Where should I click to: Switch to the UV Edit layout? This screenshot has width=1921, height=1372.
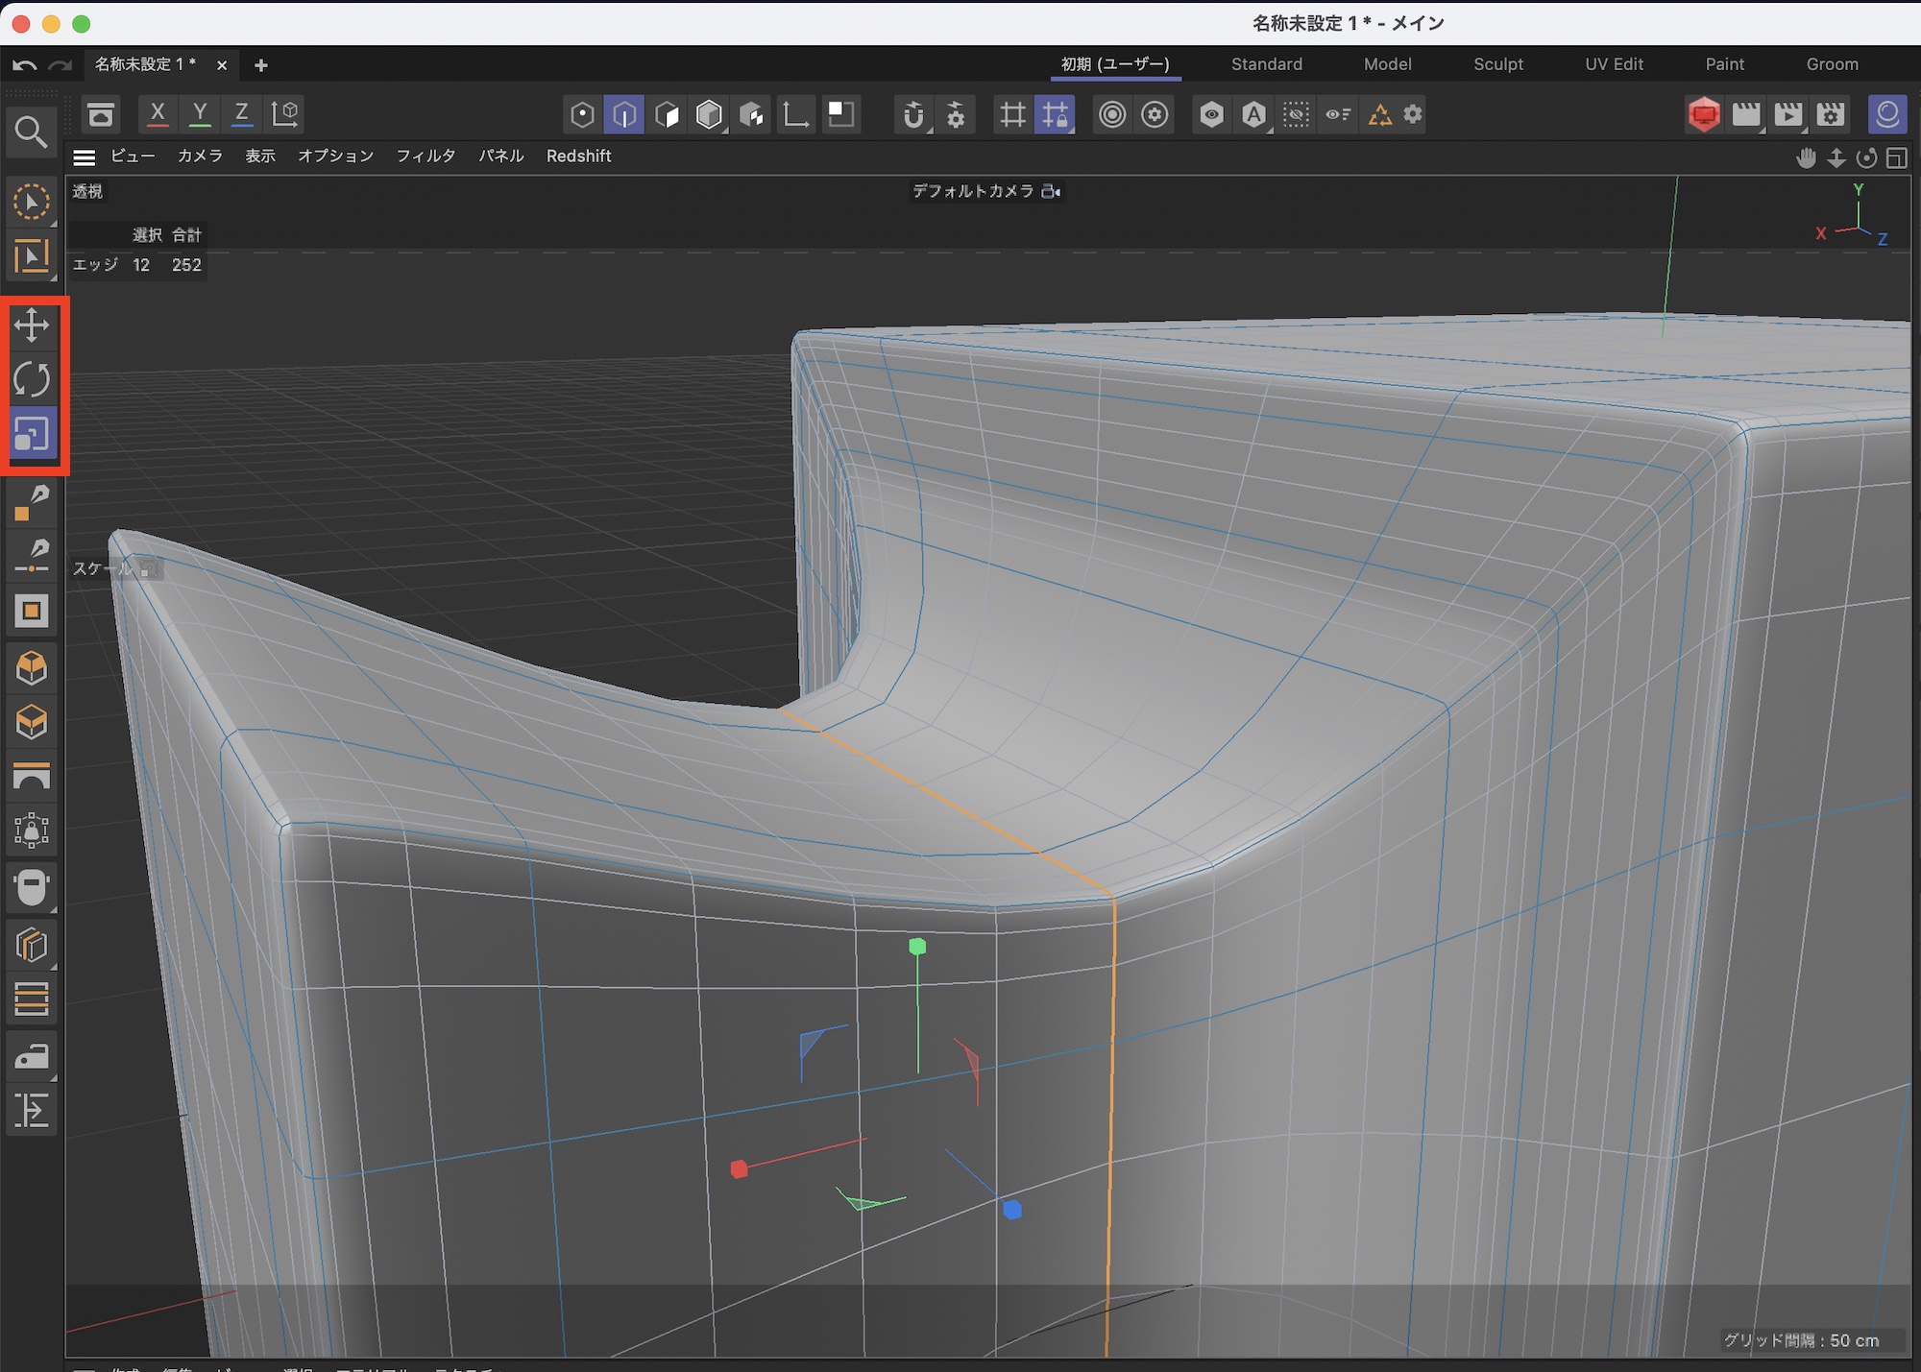tap(1614, 64)
